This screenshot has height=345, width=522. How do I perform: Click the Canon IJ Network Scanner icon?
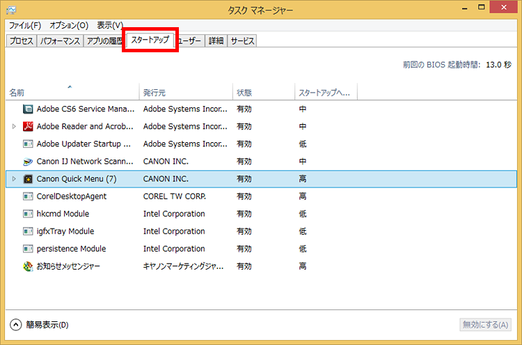28,162
